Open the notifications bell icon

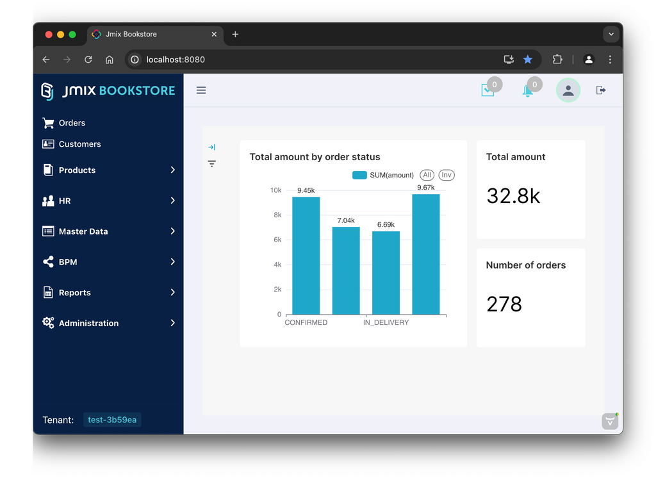click(527, 90)
